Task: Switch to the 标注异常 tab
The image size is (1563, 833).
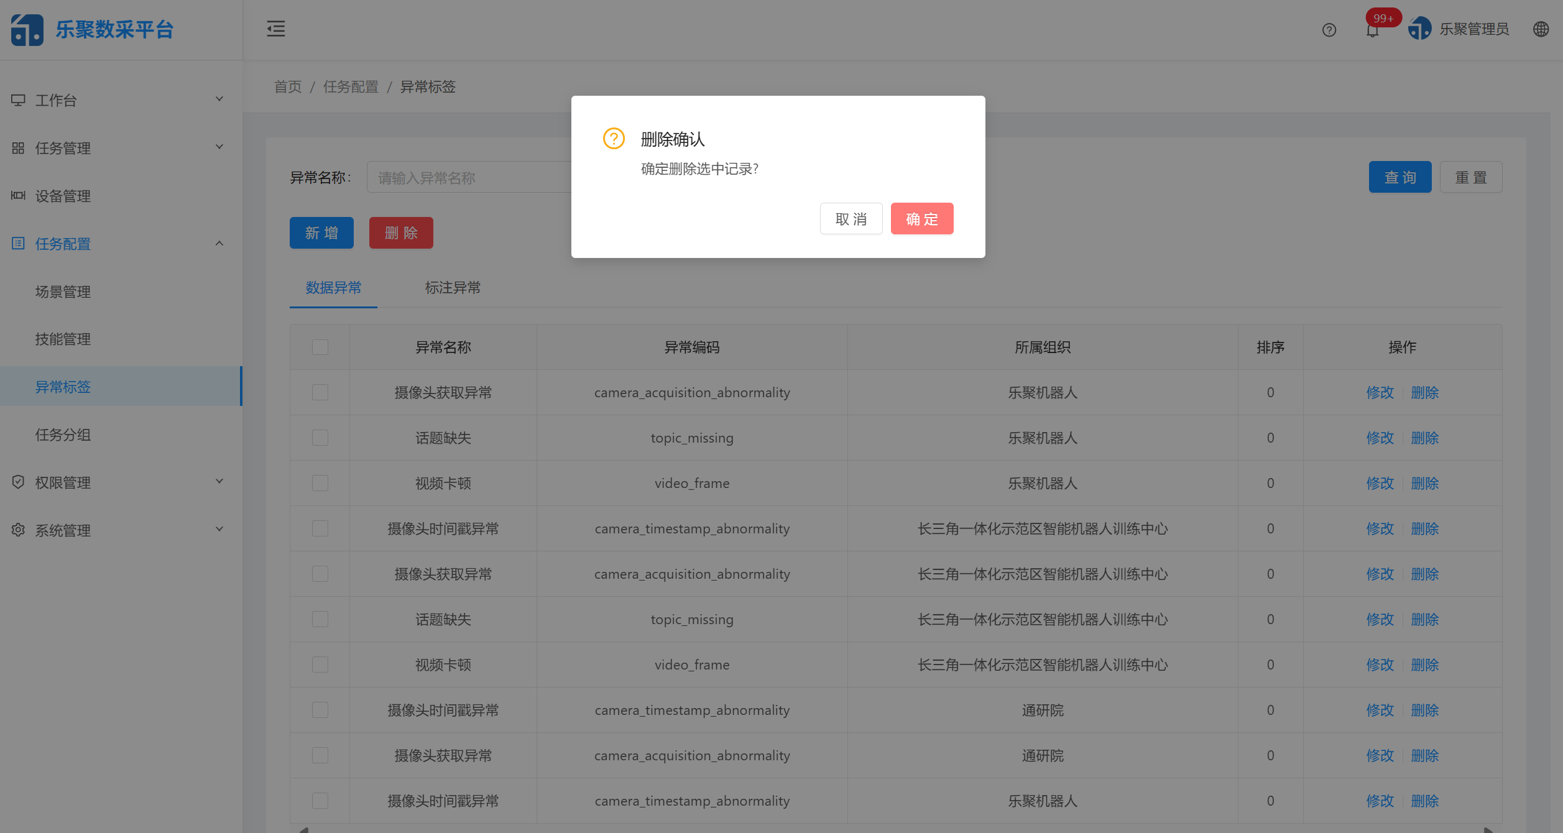Action: click(453, 287)
